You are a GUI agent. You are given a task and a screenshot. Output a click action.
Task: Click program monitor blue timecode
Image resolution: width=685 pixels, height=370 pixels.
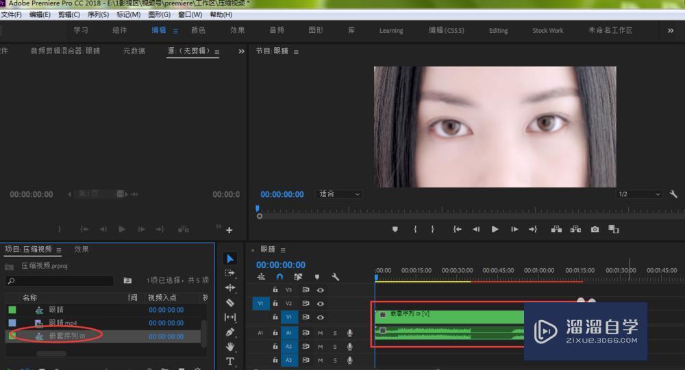(x=282, y=194)
